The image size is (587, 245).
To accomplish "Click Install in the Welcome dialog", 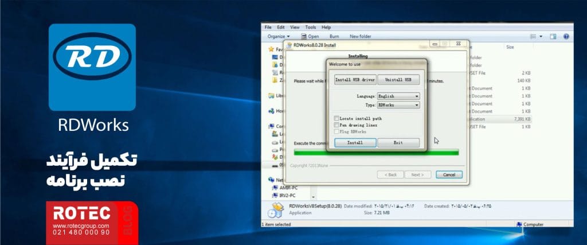I will coord(355,143).
